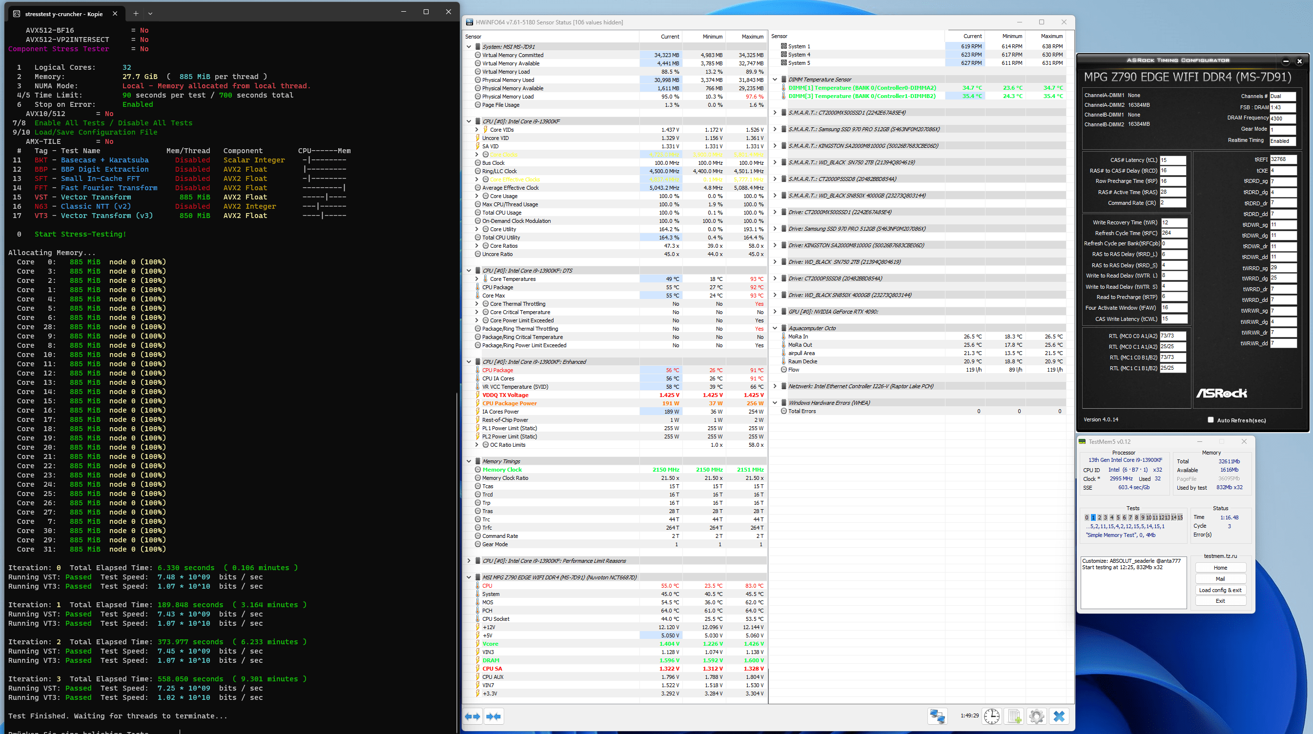Click the fan icon beside System 4 sensor
The height and width of the screenshot is (734, 1313).
[x=784, y=55]
